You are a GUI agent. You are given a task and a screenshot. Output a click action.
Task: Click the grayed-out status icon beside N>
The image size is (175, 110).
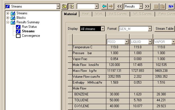(162, 6)
